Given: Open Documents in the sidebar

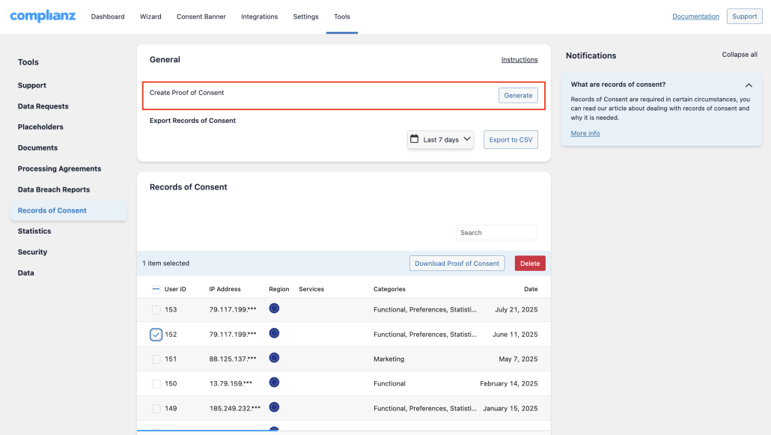Looking at the screenshot, I should tap(38, 147).
